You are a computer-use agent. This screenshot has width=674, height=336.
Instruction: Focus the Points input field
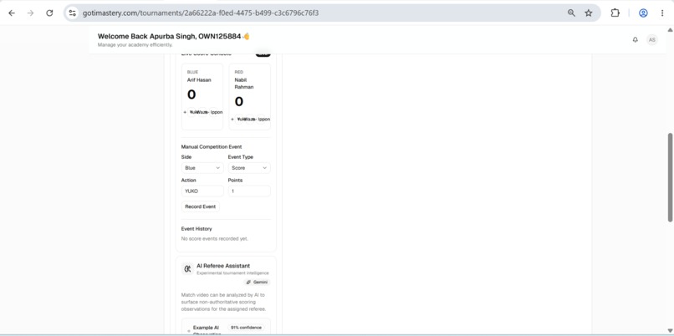click(249, 191)
